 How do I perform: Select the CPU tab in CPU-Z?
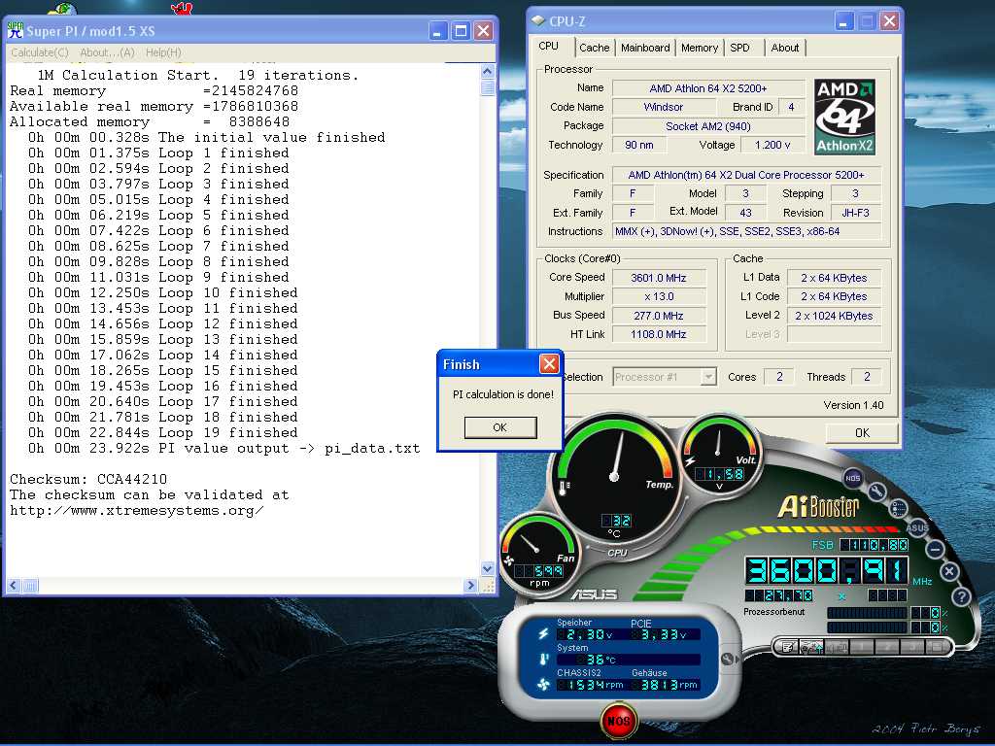(548, 47)
